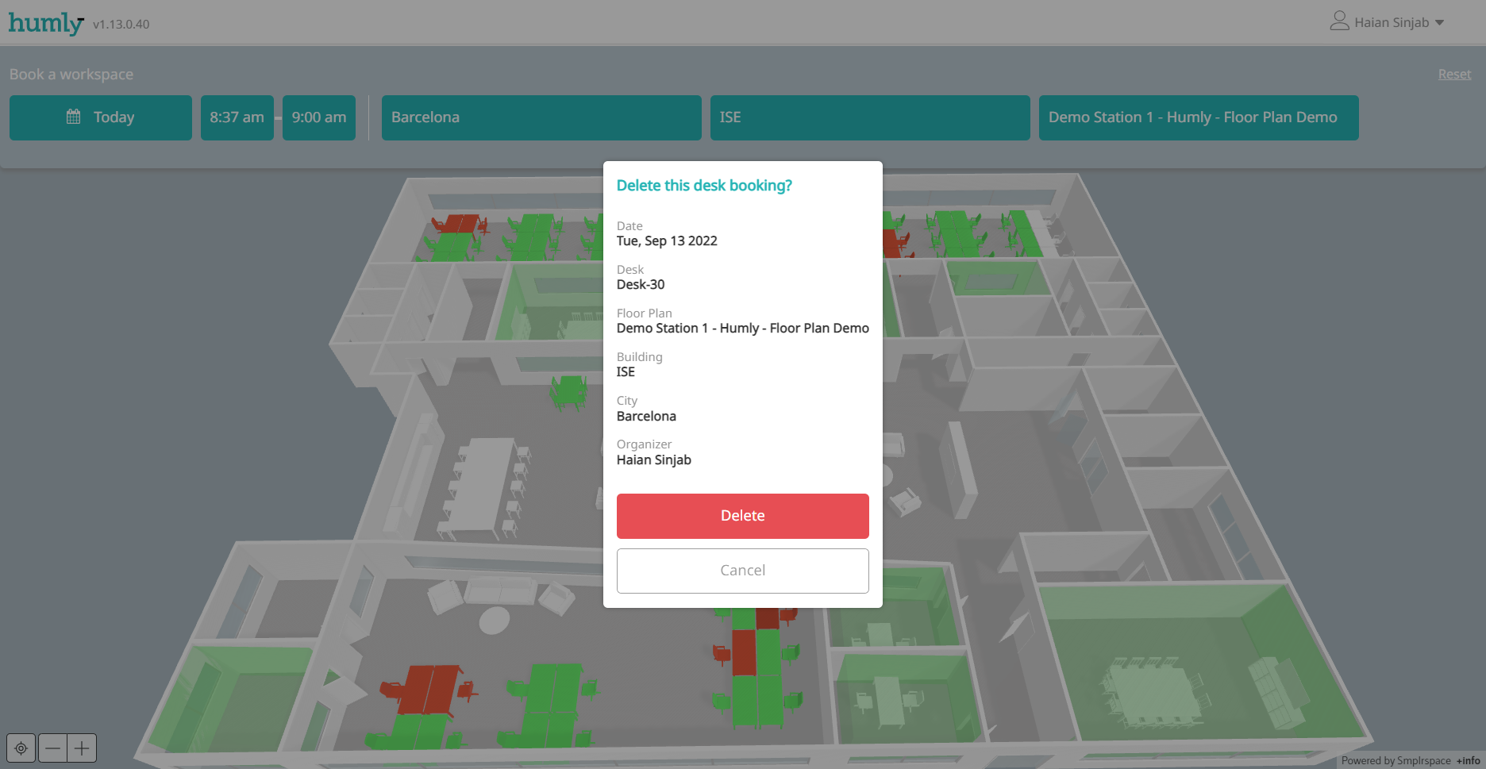1486x769 pixels.
Task: Open the Demo Station 1 floor plan selector
Action: pos(1198,117)
